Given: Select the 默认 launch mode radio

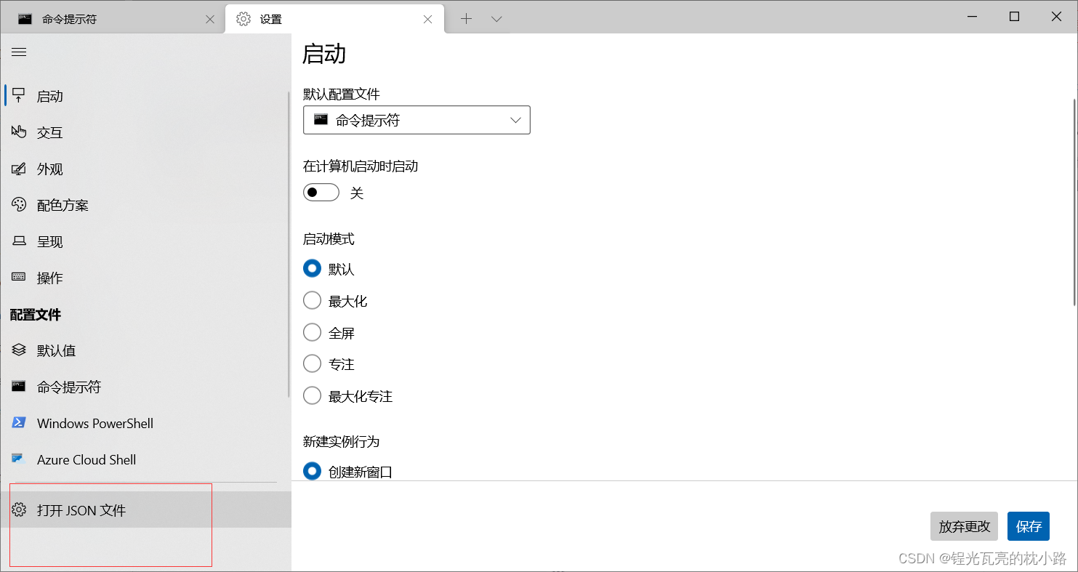Looking at the screenshot, I should (312, 269).
